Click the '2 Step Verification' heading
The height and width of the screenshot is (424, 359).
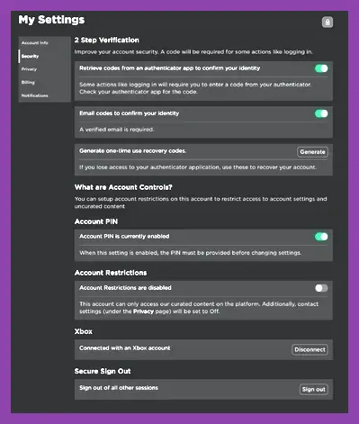tap(107, 40)
